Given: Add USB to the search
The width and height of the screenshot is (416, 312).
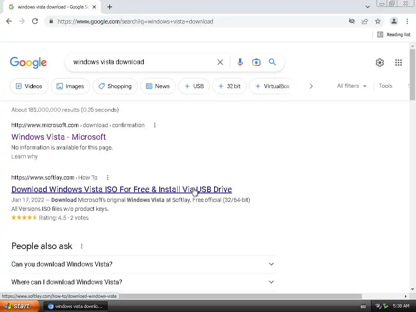Looking at the screenshot, I should [194, 86].
